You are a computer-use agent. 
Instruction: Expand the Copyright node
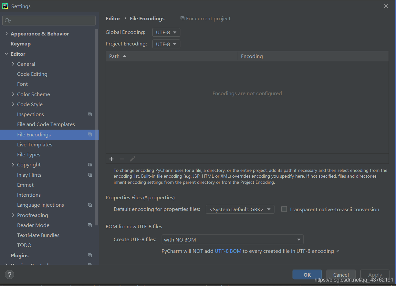coord(13,165)
